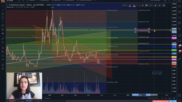Viewport: 182px width, 102px height.
Task: Pick line color with magenta pencil swatch
Action: 130,5
